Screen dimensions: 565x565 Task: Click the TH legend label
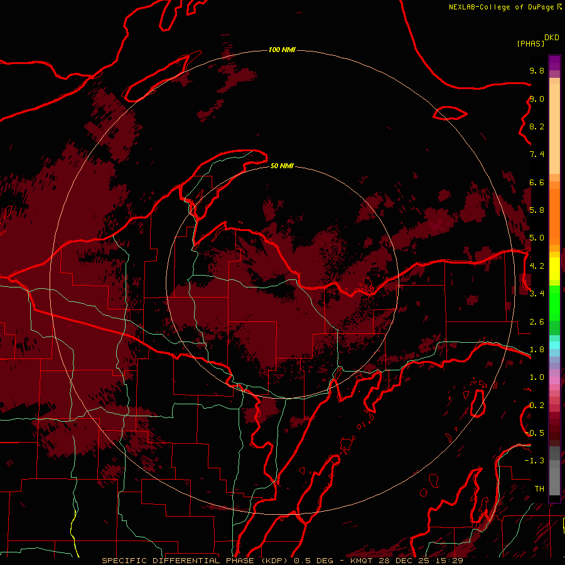(539, 488)
